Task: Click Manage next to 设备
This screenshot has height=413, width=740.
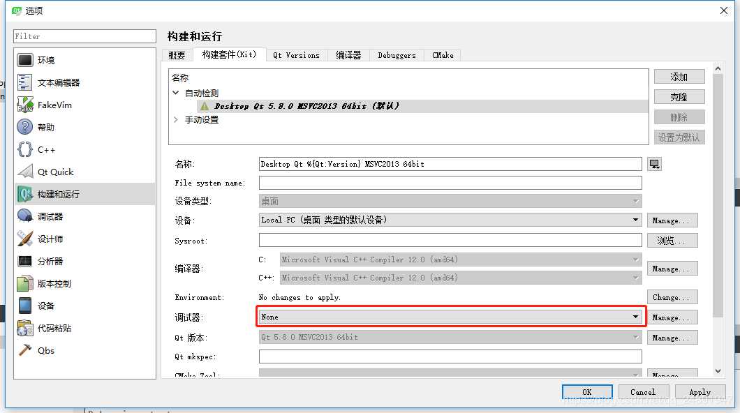Action: tap(672, 220)
